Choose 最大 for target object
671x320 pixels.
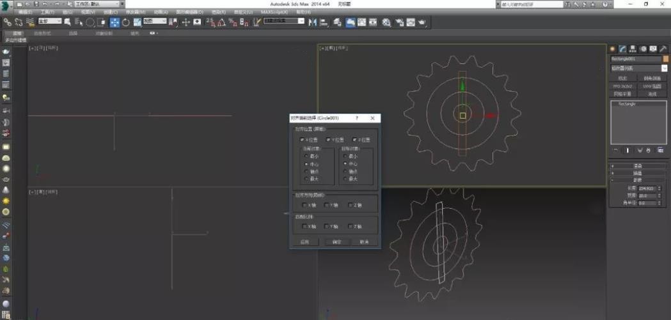(x=345, y=179)
